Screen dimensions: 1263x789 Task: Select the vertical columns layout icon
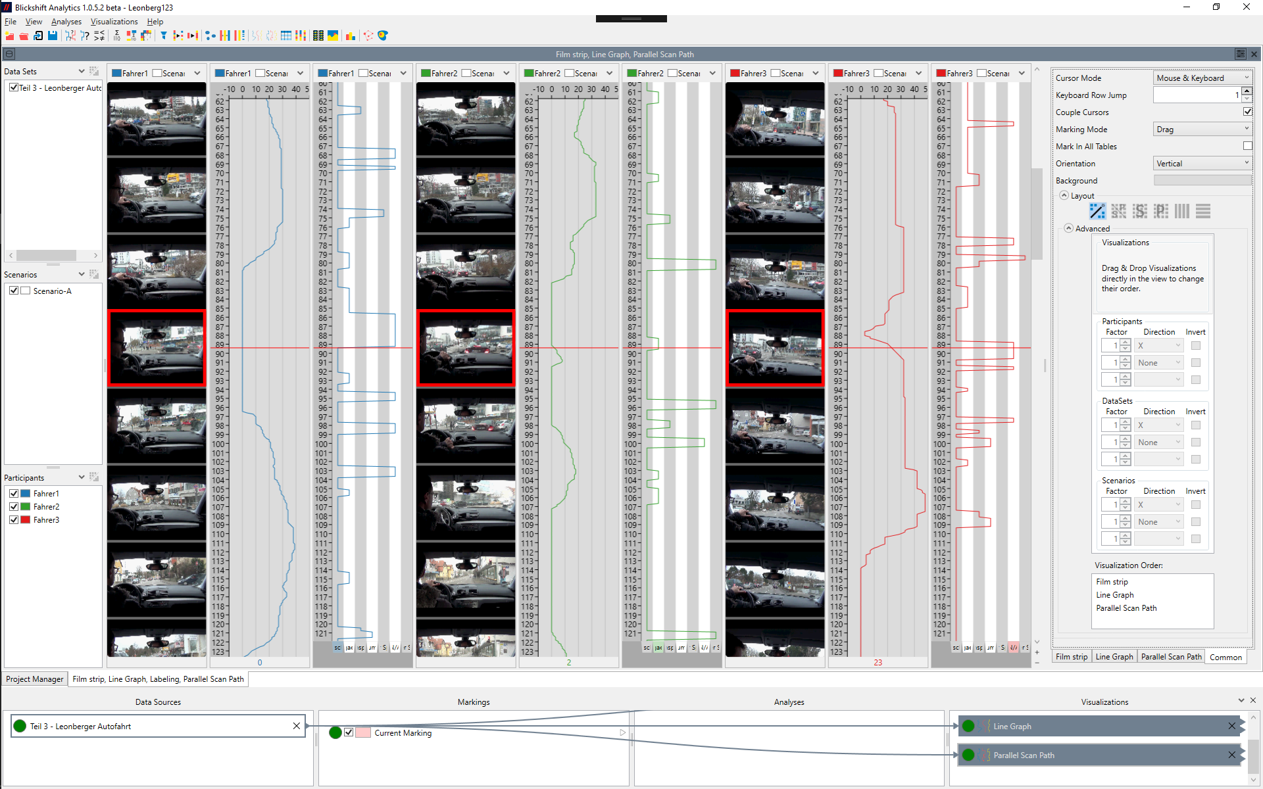coord(1182,211)
